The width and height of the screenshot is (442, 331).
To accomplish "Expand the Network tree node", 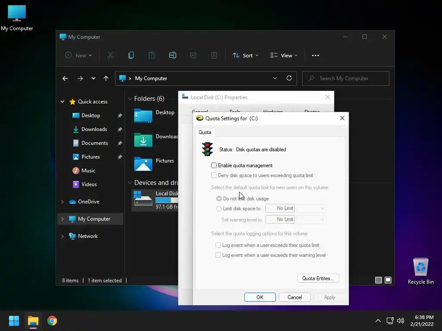I will tap(62, 236).
